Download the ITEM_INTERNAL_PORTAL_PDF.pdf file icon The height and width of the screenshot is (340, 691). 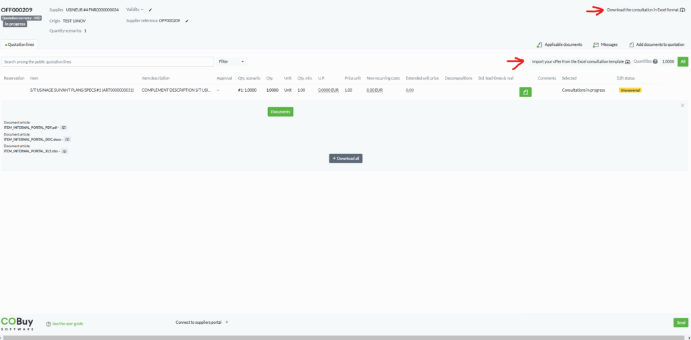coord(64,128)
